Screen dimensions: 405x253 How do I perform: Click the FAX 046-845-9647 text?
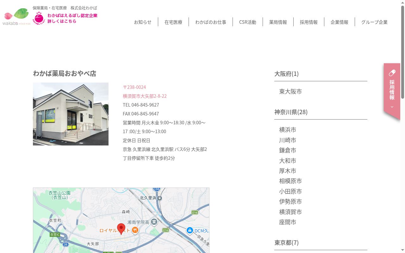click(141, 114)
